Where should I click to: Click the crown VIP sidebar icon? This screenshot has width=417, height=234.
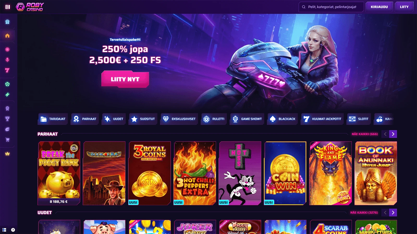(x=7, y=154)
